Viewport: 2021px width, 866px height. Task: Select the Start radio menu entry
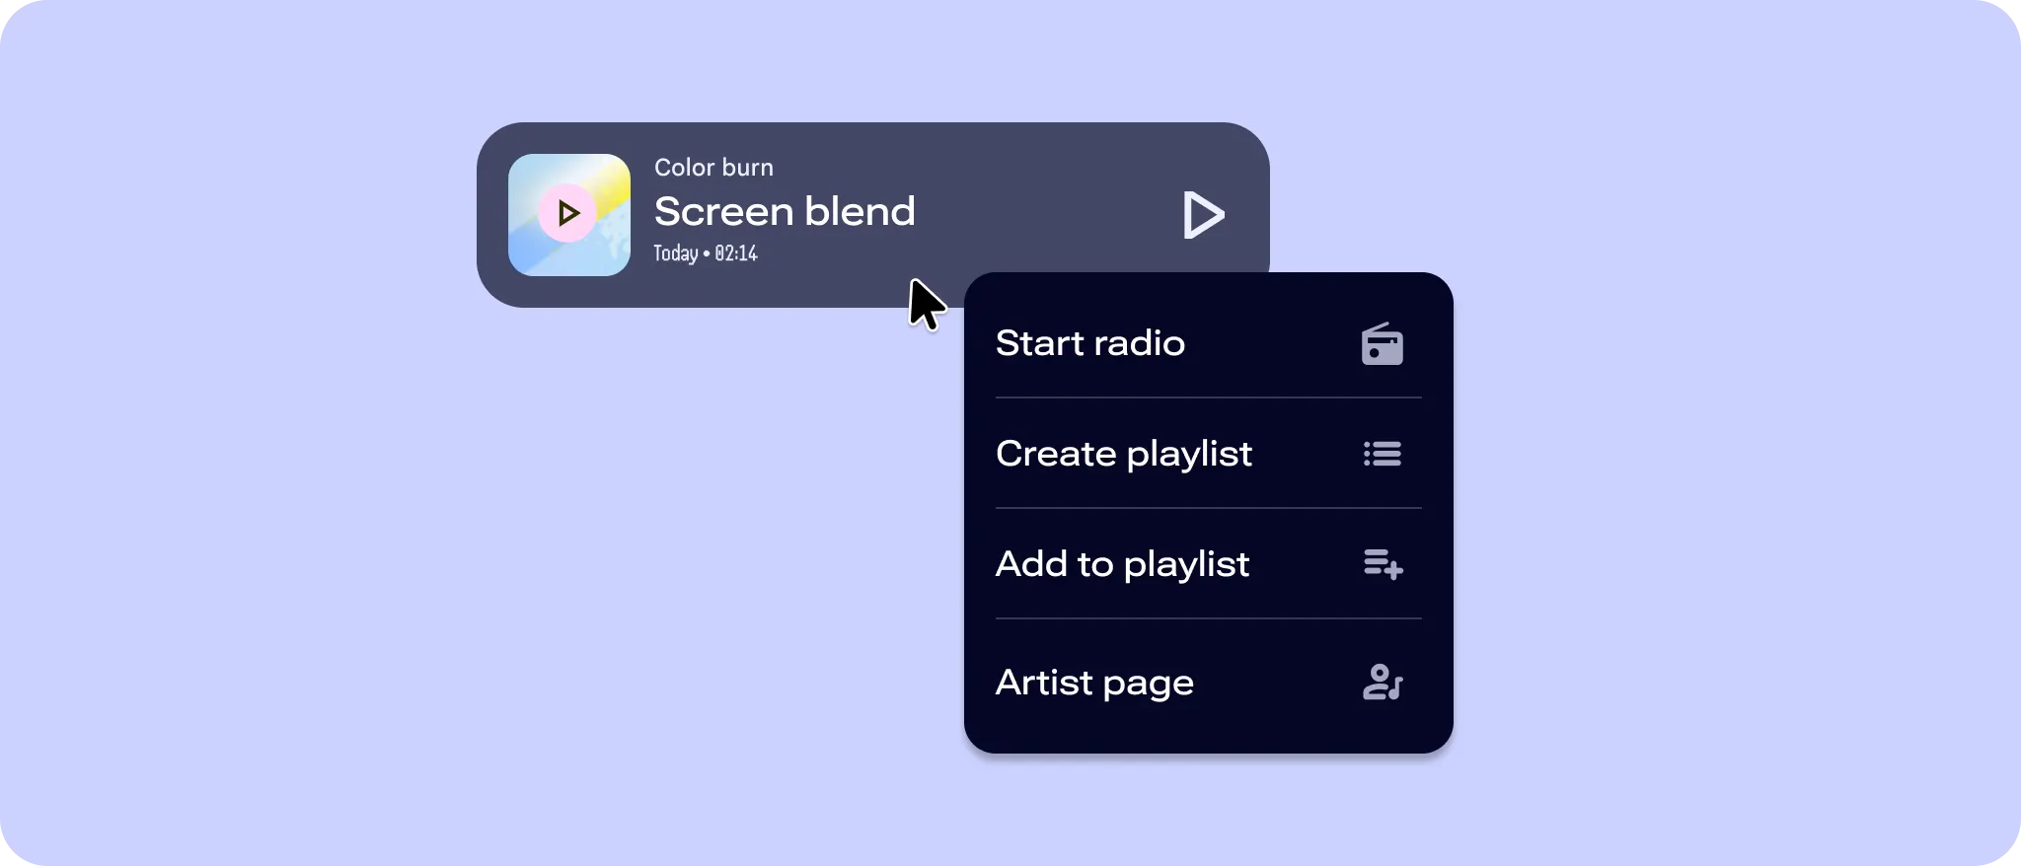pyautogui.click(x=1089, y=343)
